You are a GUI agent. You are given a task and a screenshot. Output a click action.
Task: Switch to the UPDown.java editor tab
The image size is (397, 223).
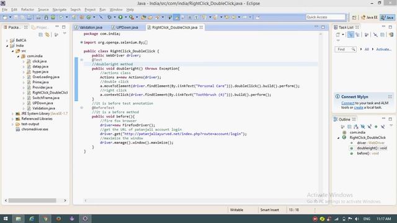(x=125, y=27)
